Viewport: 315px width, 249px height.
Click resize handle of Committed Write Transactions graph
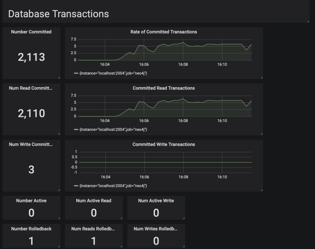click(x=261, y=190)
